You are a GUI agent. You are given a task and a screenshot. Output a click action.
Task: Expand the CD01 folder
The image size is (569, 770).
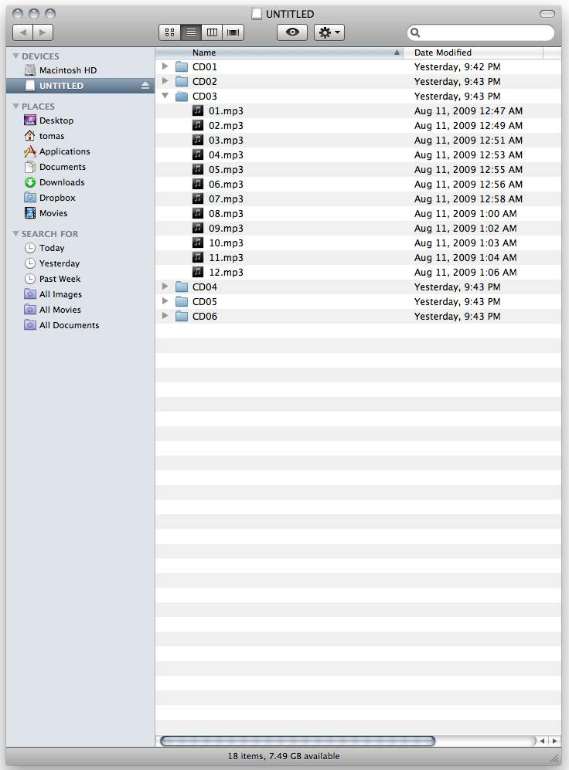point(165,67)
